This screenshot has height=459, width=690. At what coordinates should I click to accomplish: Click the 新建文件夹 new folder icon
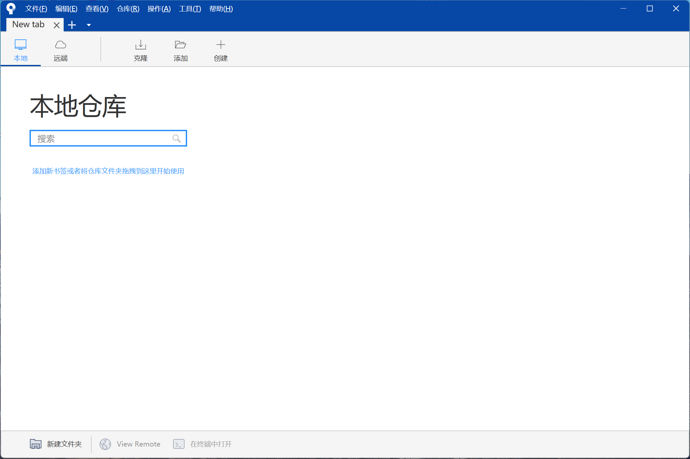pos(35,444)
